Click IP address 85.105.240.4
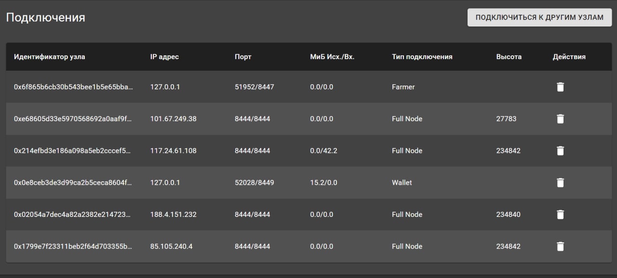 click(x=172, y=246)
